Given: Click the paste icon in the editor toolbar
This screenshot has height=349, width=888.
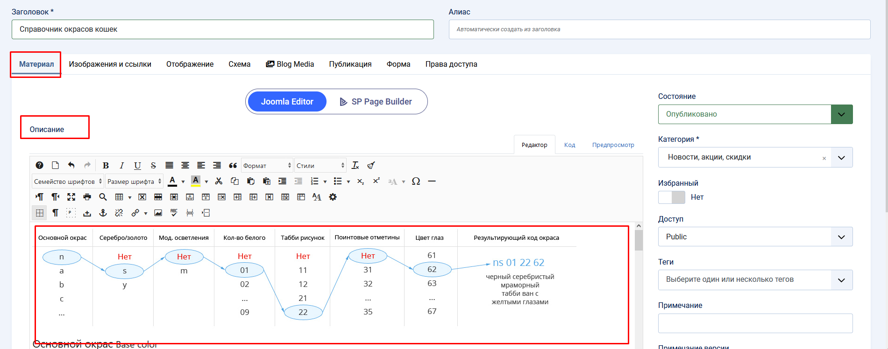Looking at the screenshot, I should 251,181.
